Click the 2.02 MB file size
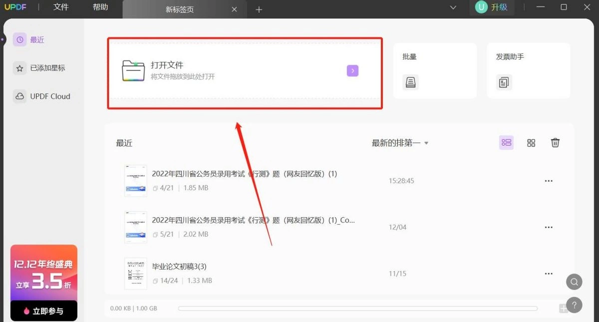This screenshot has width=599, height=322. click(x=196, y=234)
